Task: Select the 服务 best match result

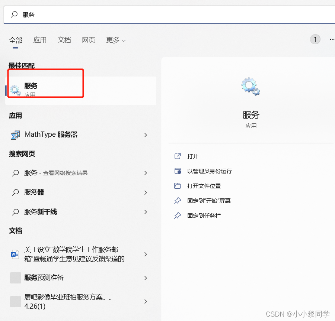Action: click(81, 91)
